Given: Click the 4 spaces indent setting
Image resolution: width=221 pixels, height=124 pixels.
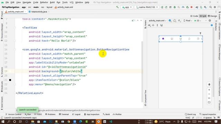Looking at the screenshot, I should click(208, 118).
